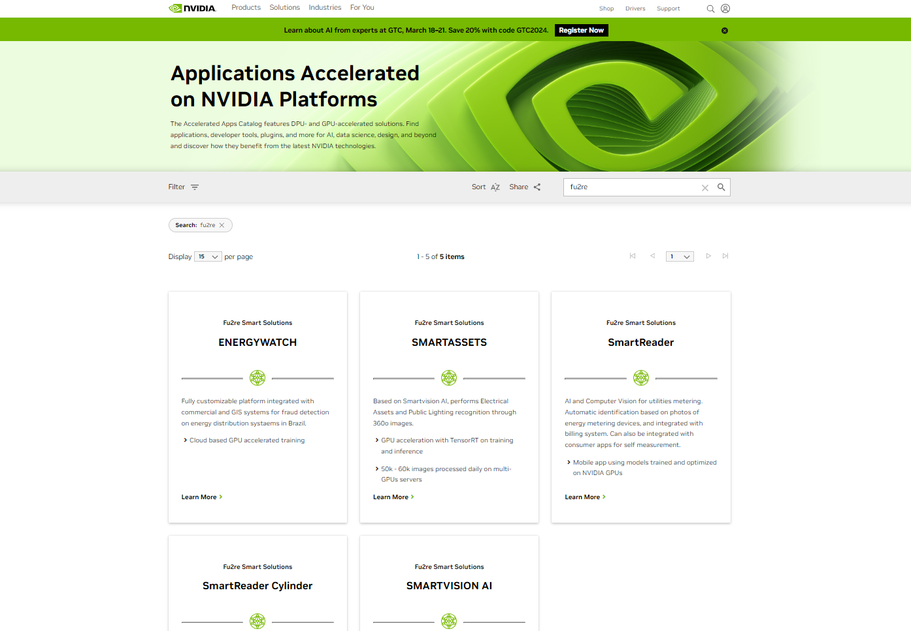Click the Share label
The height and width of the screenshot is (631, 911).
(519, 187)
